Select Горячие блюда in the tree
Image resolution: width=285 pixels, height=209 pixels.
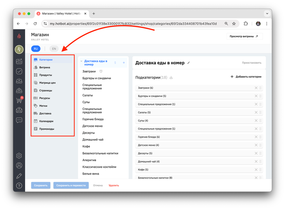point(93,119)
